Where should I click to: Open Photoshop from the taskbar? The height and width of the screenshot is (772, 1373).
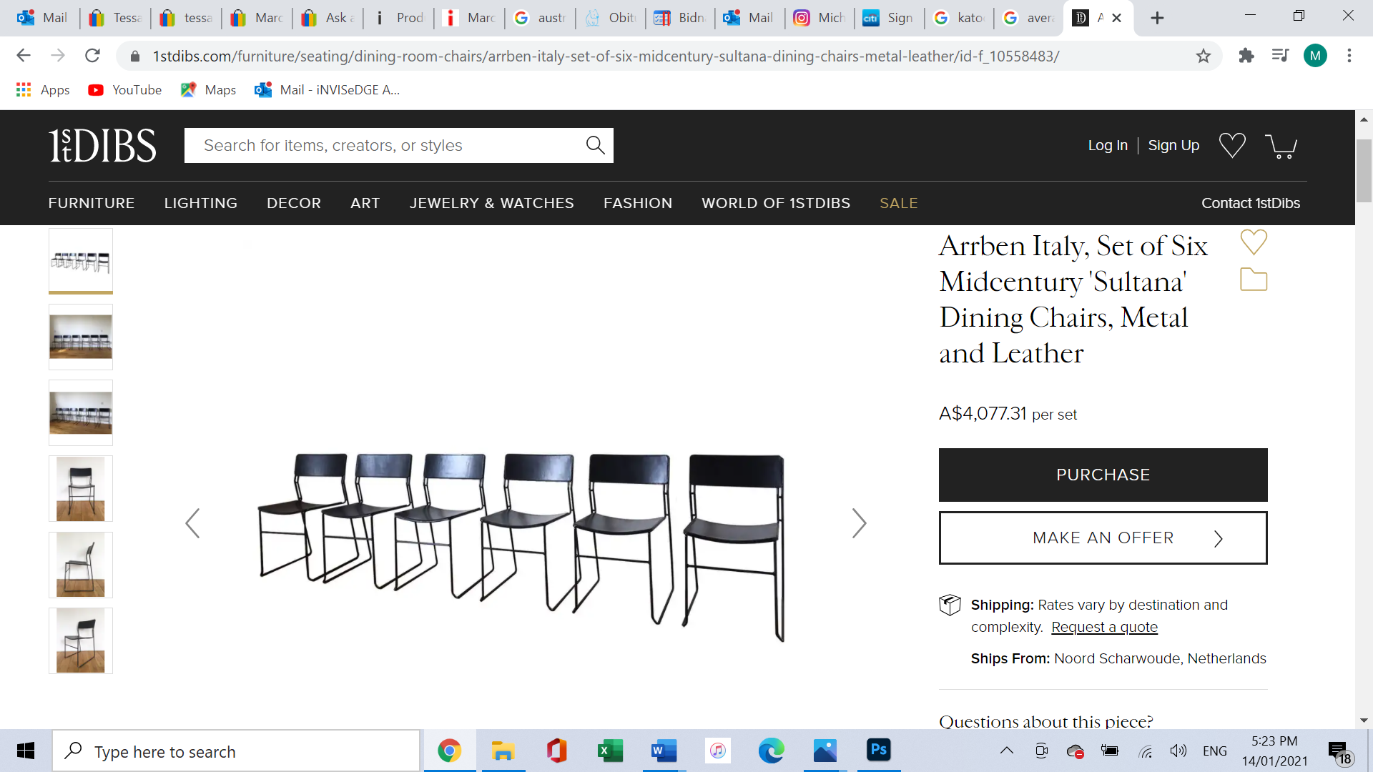click(x=878, y=751)
